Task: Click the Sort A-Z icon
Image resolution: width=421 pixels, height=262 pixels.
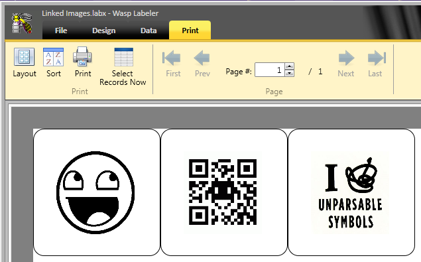Action: (x=53, y=57)
